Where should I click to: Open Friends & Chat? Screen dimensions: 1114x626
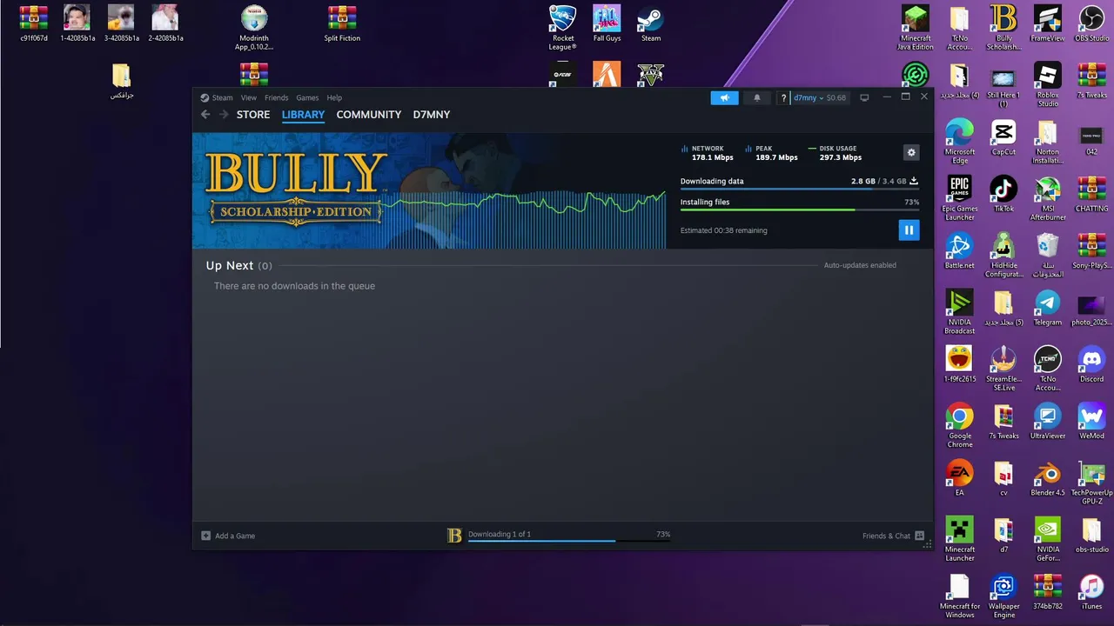click(x=893, y=536)
